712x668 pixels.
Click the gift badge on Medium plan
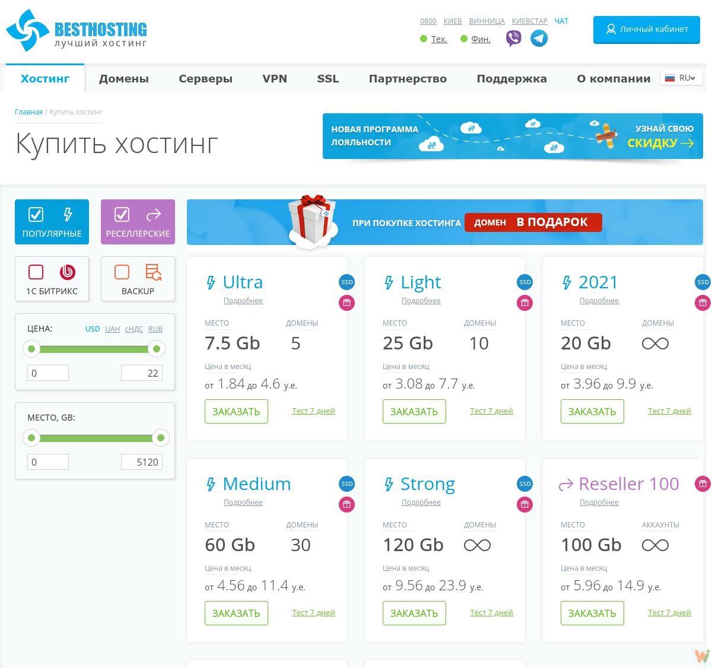coord(347,505)
